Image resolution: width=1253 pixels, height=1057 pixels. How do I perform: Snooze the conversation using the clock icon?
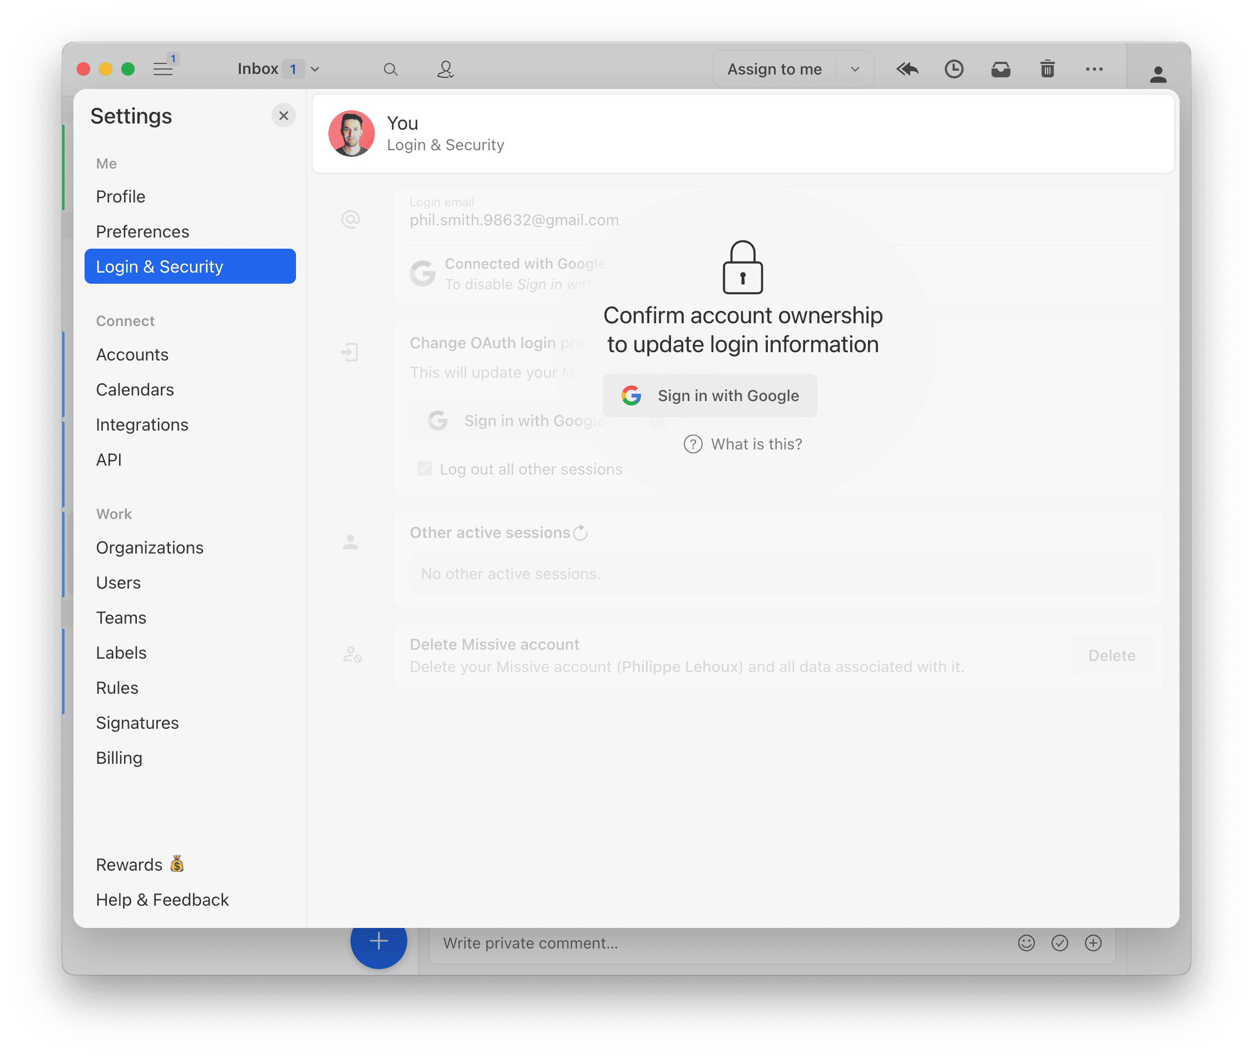pos(954,68)
